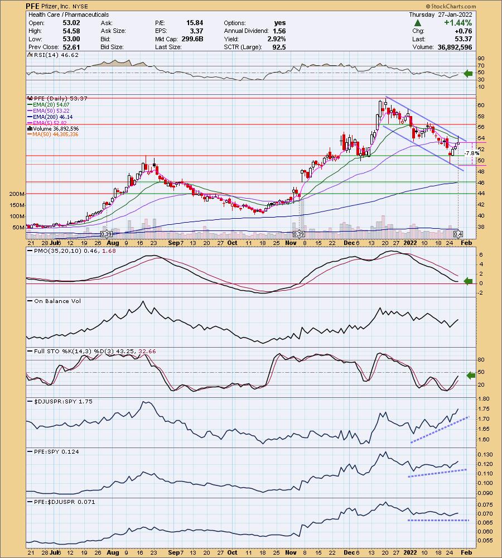Click the 'EMA(5) 52.82' legend entry
The image size is (502, 558).
tap(47, 123)
